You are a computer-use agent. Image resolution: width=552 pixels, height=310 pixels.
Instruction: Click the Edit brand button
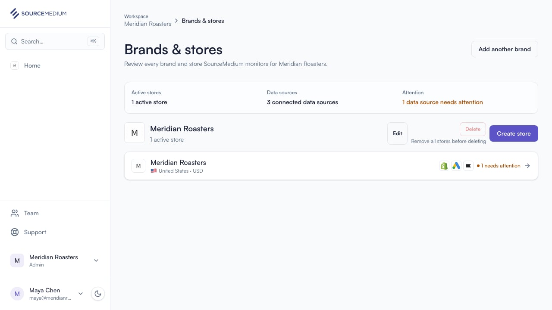point(397,133)
